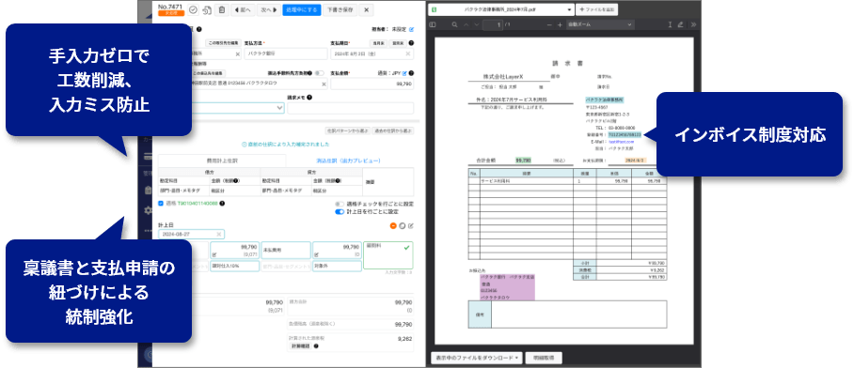854x368 pixels.
Task: Click the 支払方法 field showing バクラク銀行
Action: point(286,54)
